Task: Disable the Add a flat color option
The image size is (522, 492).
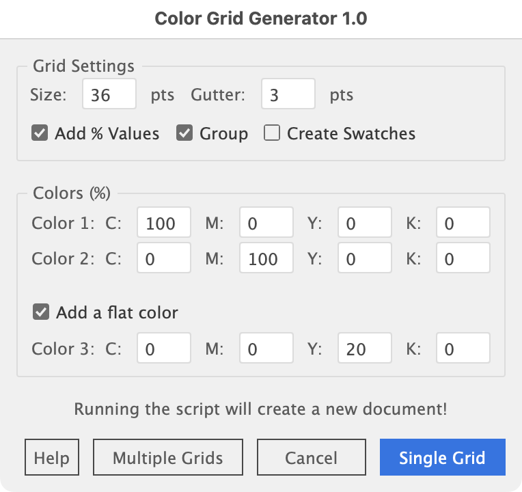Action: (x=41, y=312)
